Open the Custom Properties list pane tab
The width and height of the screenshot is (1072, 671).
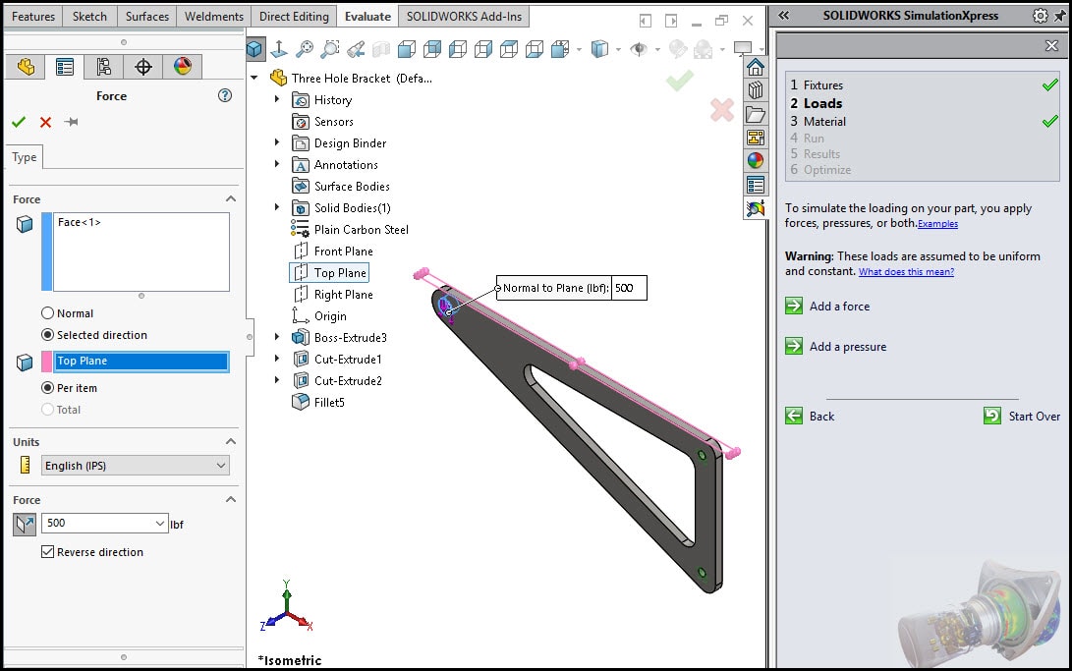click(756, 185)
